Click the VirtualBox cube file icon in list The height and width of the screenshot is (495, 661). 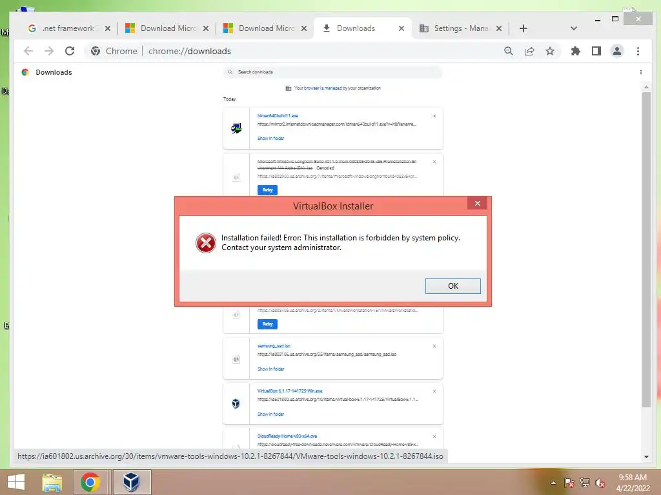(x=236, y=403)
